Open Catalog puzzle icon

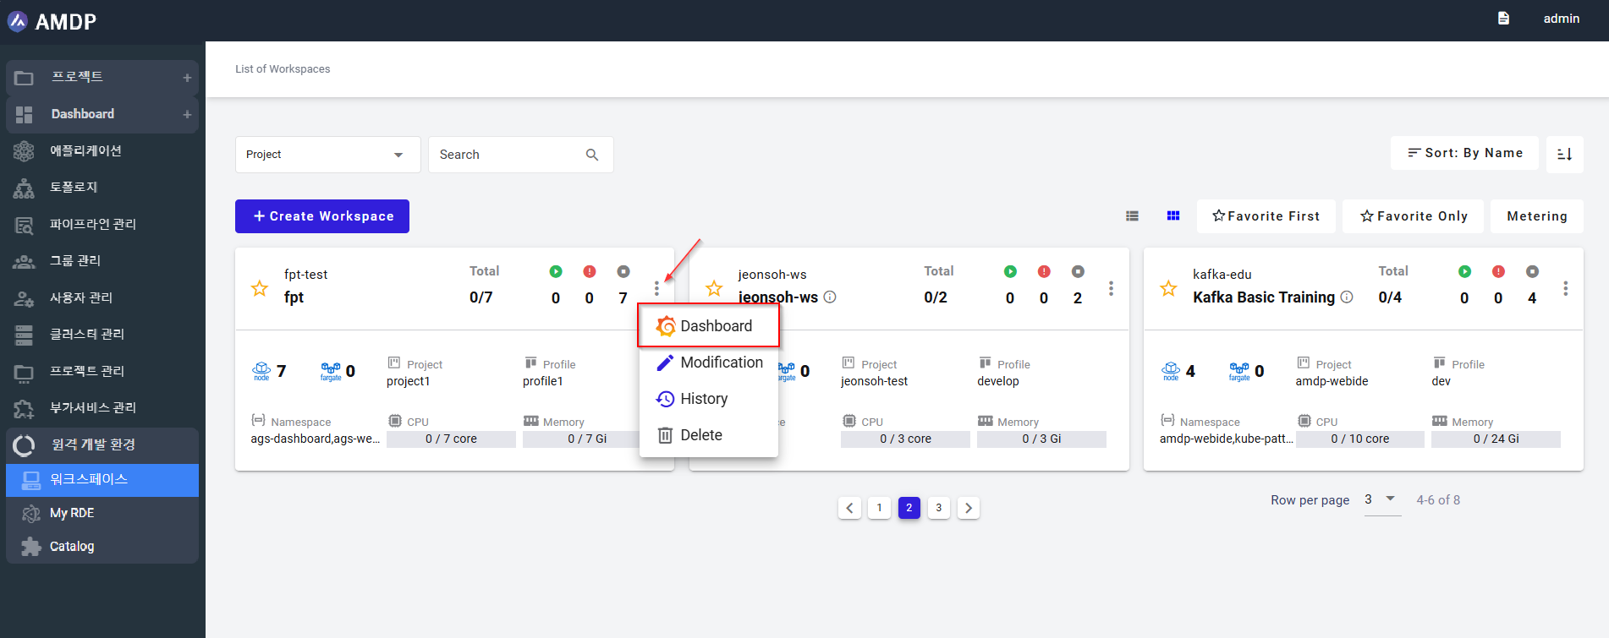(x=31, y=547)
